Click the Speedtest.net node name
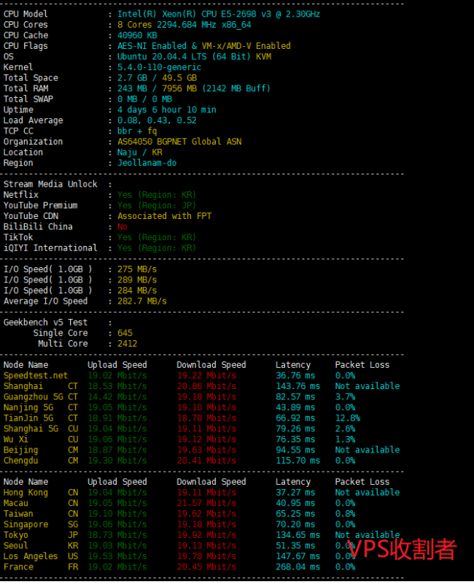 point(35,375)
